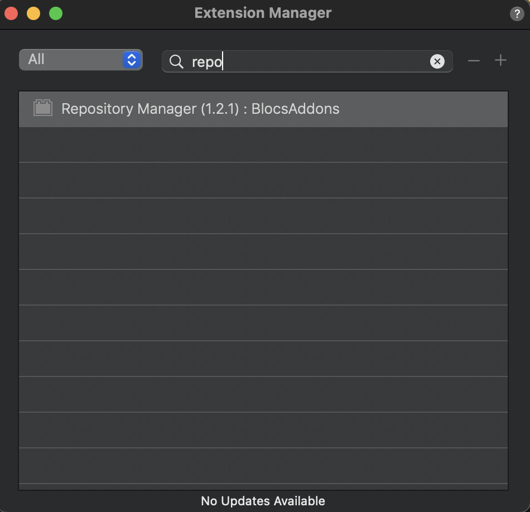The height and width of the screenshot is (512, 530).
Task: Close the Extension Manager window
Action: (x=11, y=13)
